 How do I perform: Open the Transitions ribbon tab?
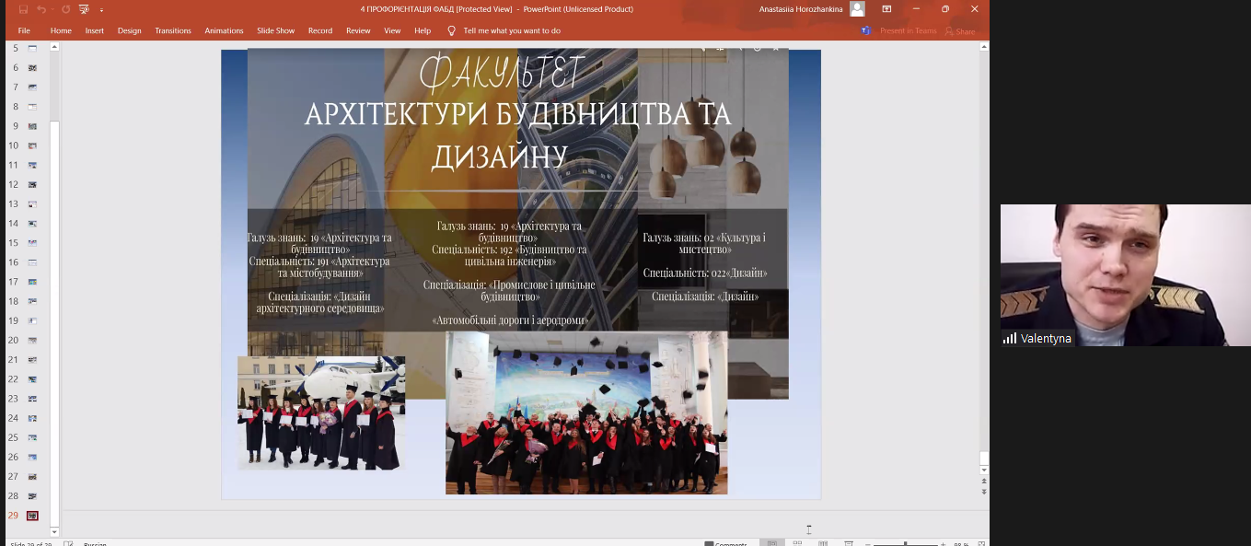pyautogui.click(x=173, y=30)
